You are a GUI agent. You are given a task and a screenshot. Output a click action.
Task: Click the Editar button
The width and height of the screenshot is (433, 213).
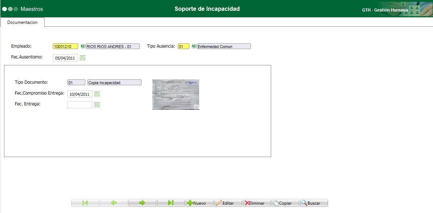(x=228, y=203)
